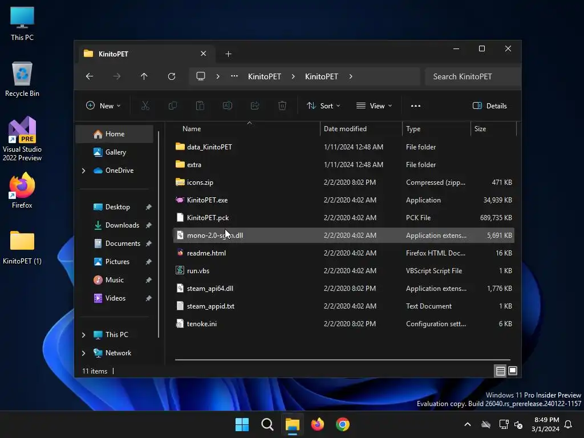Screen dimensions: 584x438
Task: Open the Sort dropdown menu
Action: 323,106
